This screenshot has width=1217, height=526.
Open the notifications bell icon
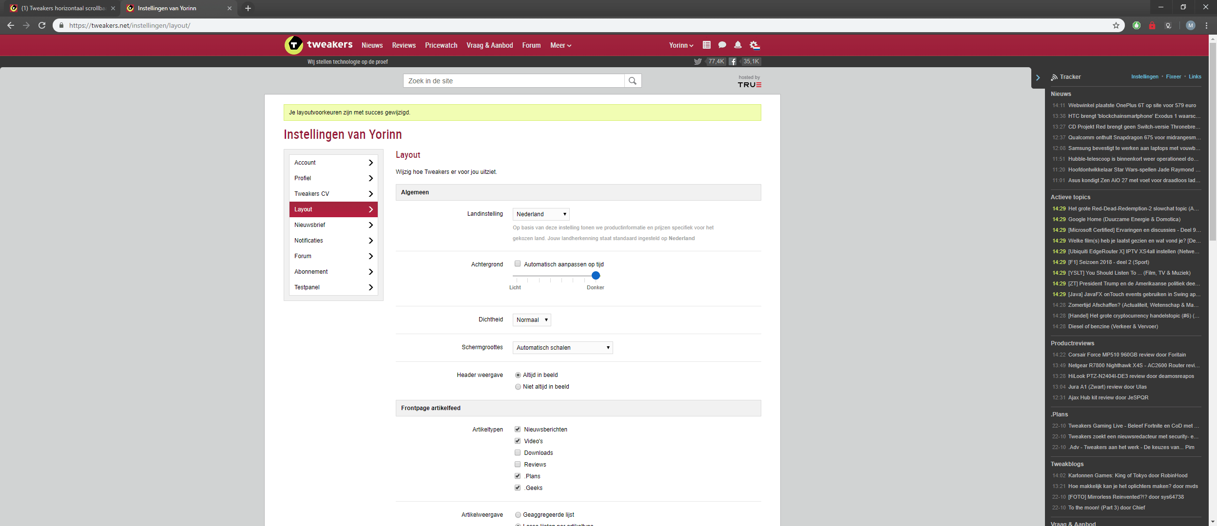tap(737, 45)
